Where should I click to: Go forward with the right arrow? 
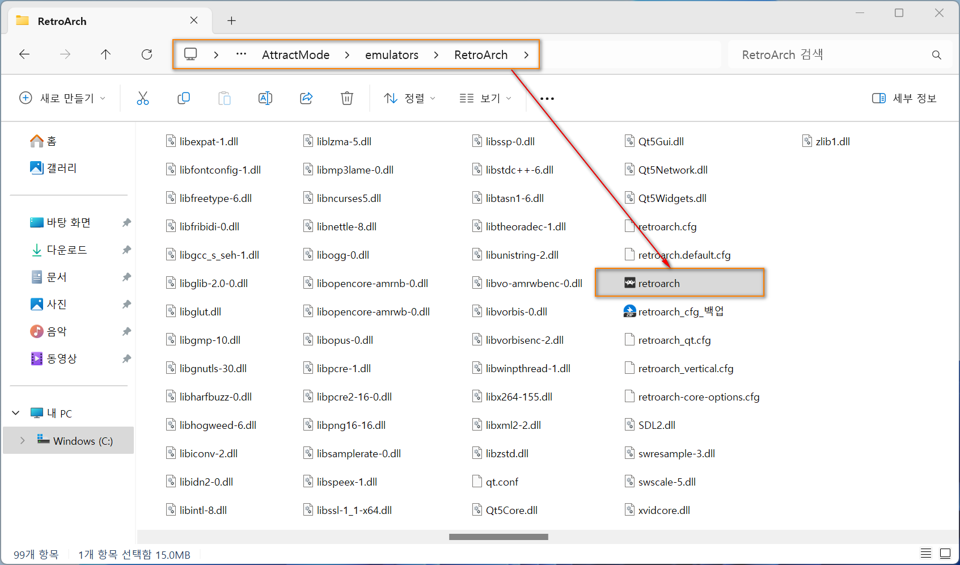coord(65,54)
